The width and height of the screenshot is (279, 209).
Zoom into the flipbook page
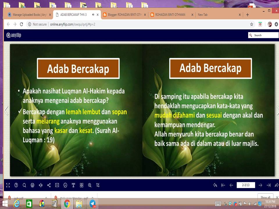coord(90,185)
